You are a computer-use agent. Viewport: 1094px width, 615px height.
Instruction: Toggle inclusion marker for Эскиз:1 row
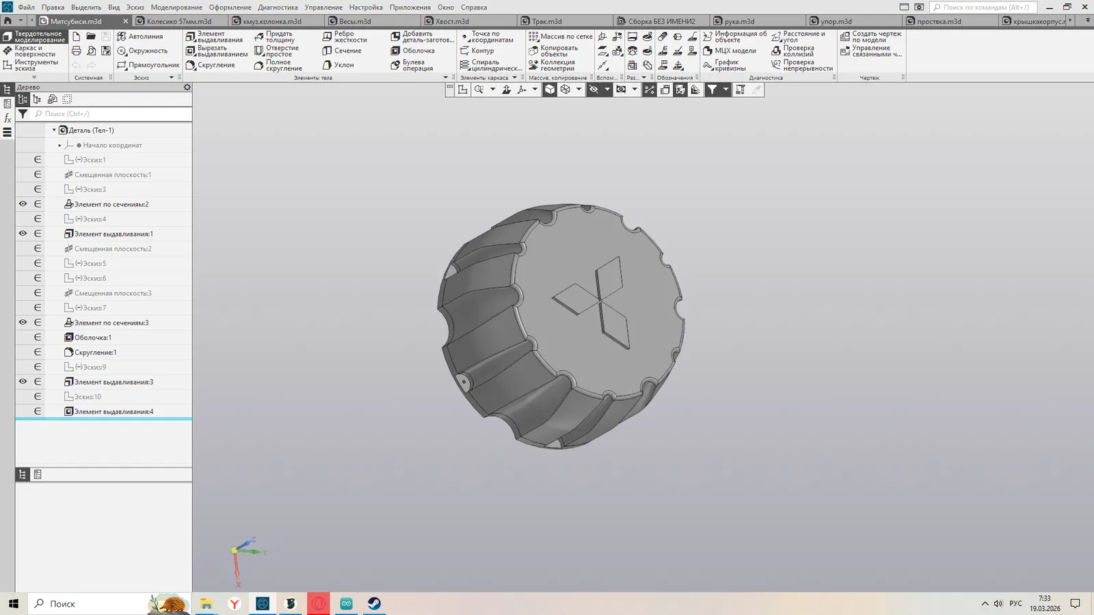point(38,160)
